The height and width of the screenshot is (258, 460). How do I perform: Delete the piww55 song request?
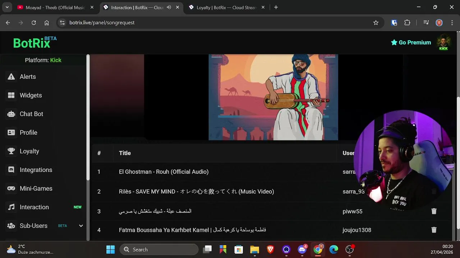point(434,211)
